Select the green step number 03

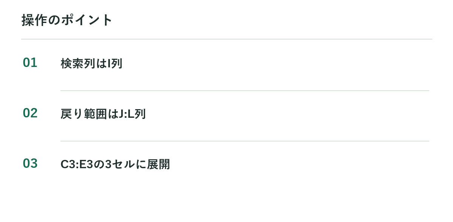pos(30,163)
